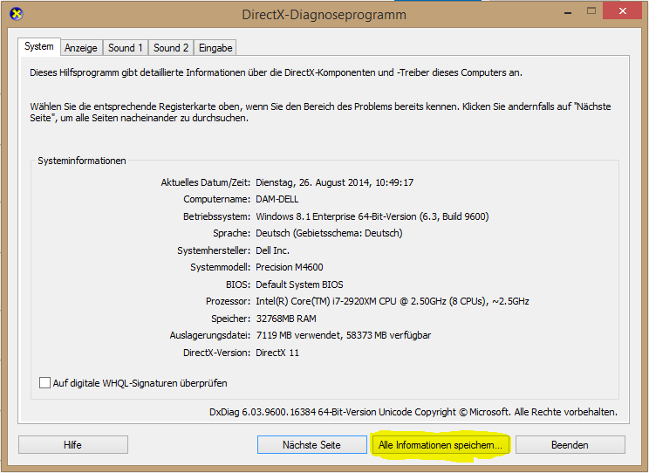Click the Intel Core i7-2920XM processor value
Image resolution: width=649 pixels, height=473 pixels.
coord(393,302)
